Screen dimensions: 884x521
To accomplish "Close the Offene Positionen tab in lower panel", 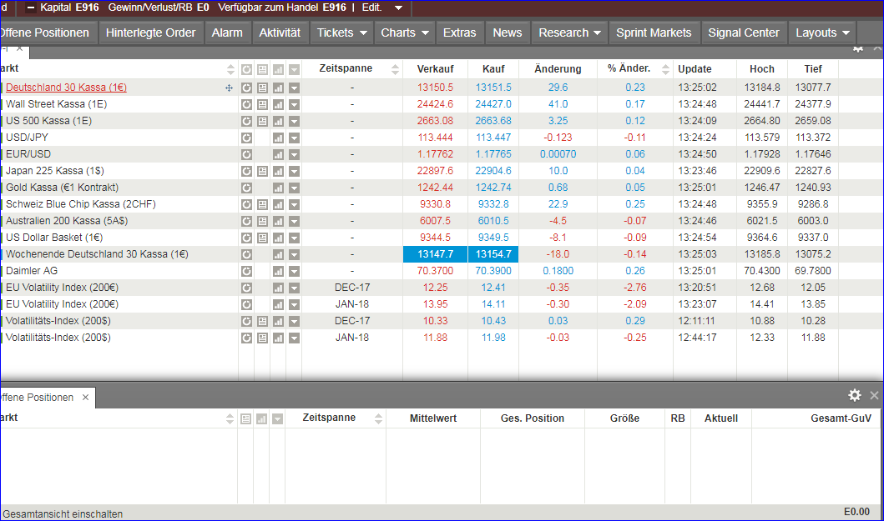I will (x=85, y=397).
